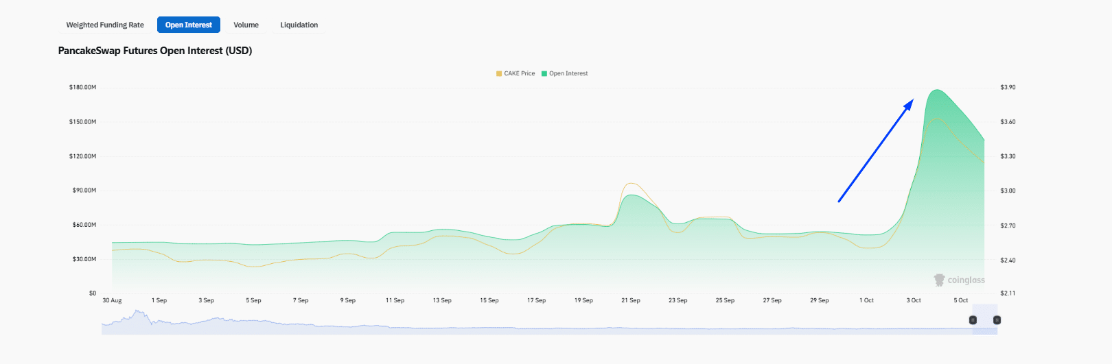
Task: Toggle the Open Interest legend label
Action: tap(568, 73)
